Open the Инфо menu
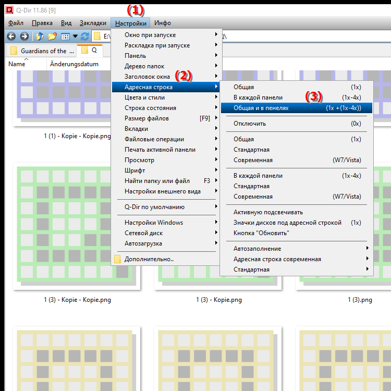391x391 pixels. (x=163, y=23)
